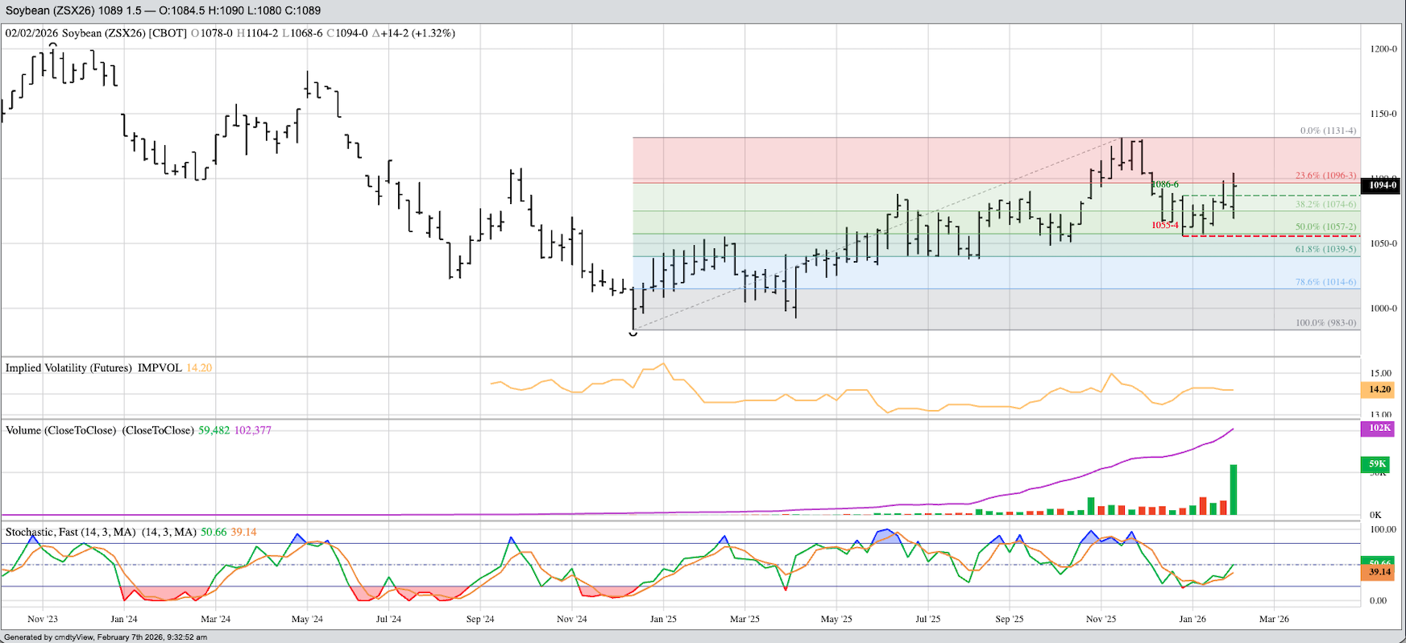Click the 1150-0 price axis label
The height and width of the screenshot is (643, 1406).
pyautogui.click(x=1383, y=114)
